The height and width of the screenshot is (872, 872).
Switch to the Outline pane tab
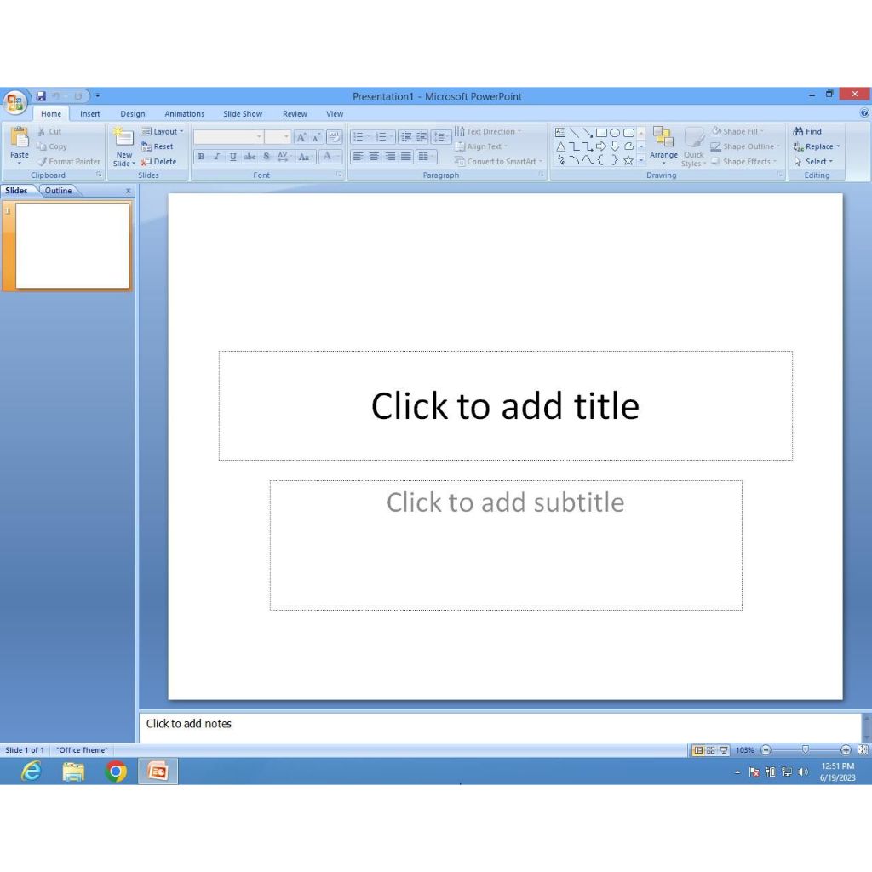(59, 190)
